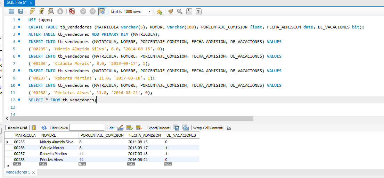Click the new row asterisk marker

(8, 166)
